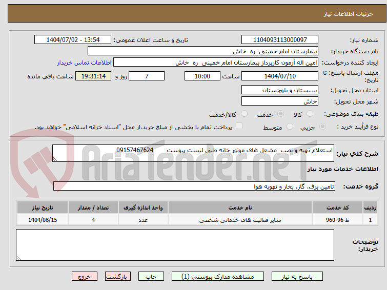387x290 pixels.
Task: Toggle the اسناد خزانه اسلامی payment checkbox
Action: (239, 126)
